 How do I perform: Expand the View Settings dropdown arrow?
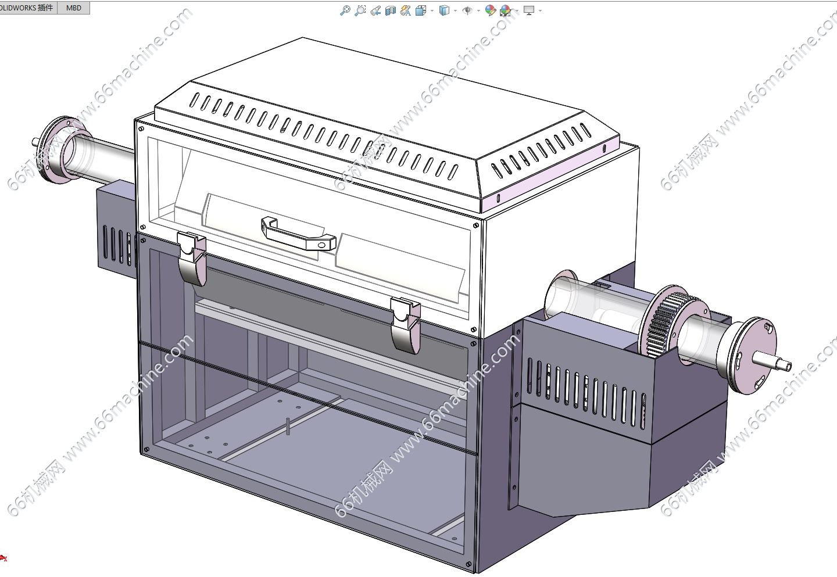[x=540, y=10]
